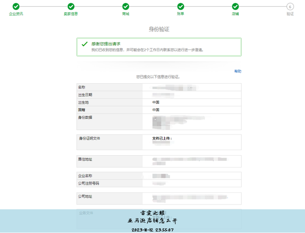Click the 公司注册号码 row
The height and width of the screenshot is (233, 305).
click(159, 184)
